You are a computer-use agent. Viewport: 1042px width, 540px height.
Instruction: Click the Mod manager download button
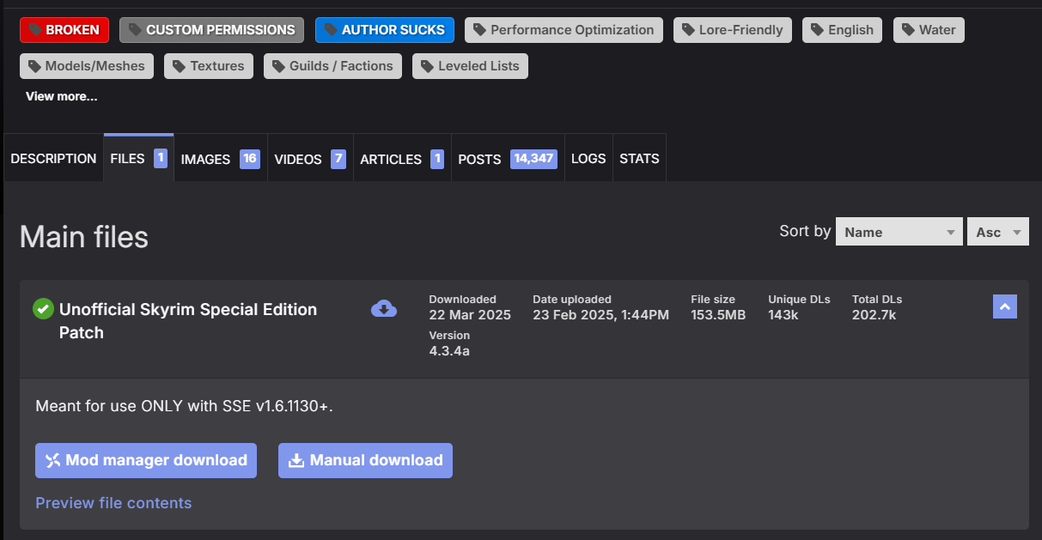[146, 460]
